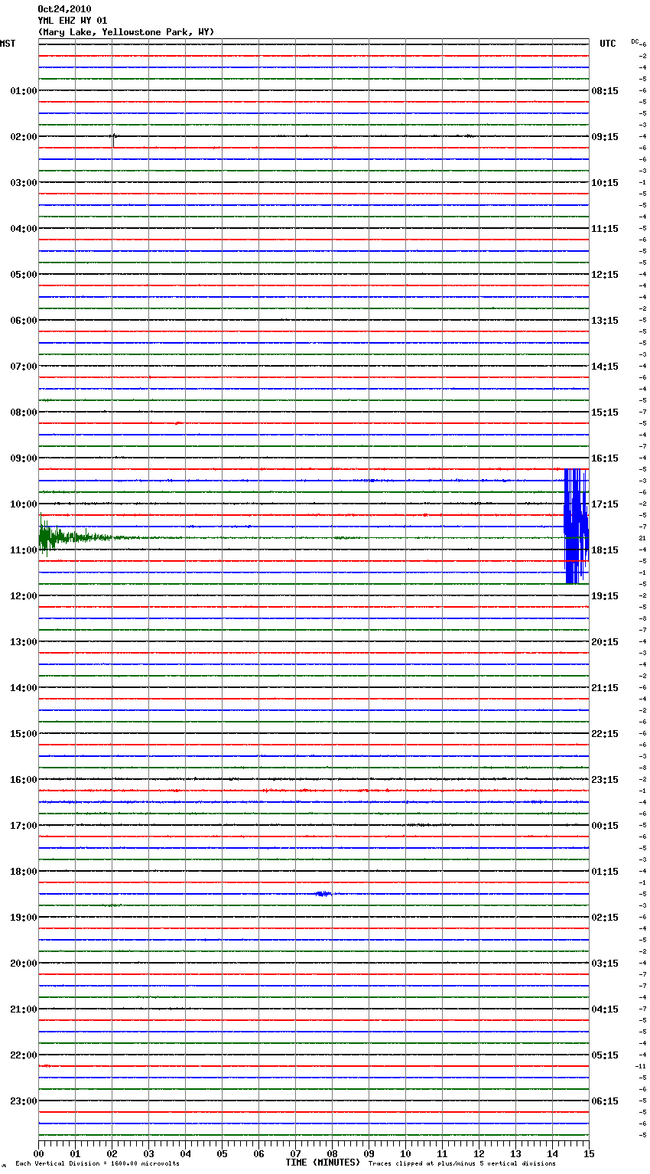This screenshot has height=1174, width=650.
Task: Click the MST time zone label
Action: point(8,44)
